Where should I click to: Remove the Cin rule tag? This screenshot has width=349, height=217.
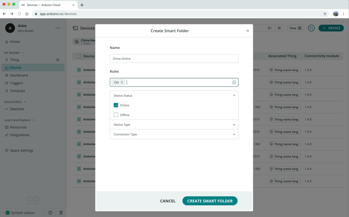coord(122,82)
